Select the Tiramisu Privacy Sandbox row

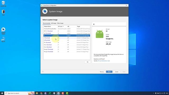click(67, 29)
